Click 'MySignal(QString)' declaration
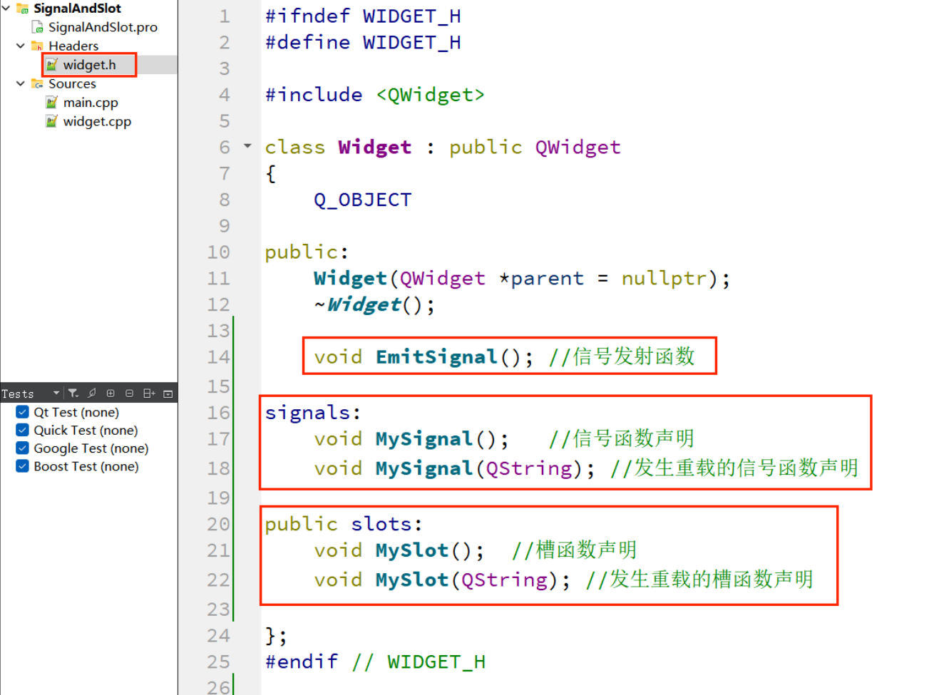This screenshot has height=695, width=934. pyautogui.click(x=484, y=468)
